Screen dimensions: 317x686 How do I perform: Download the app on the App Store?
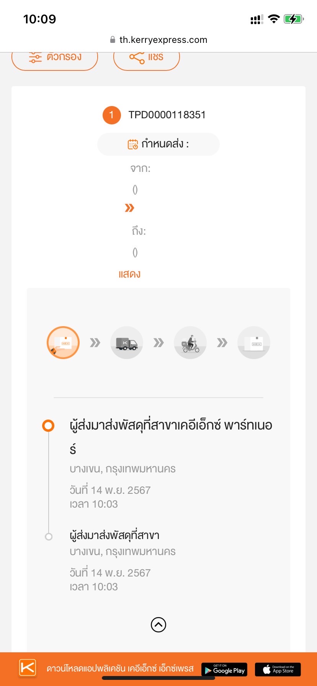[278, 670]
